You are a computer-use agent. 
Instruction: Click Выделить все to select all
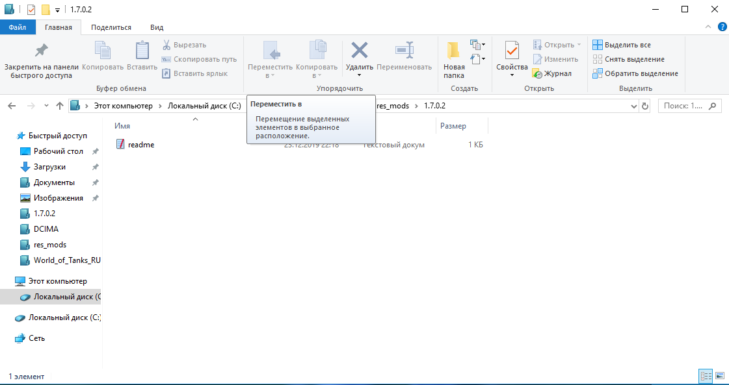pos(622,45)
